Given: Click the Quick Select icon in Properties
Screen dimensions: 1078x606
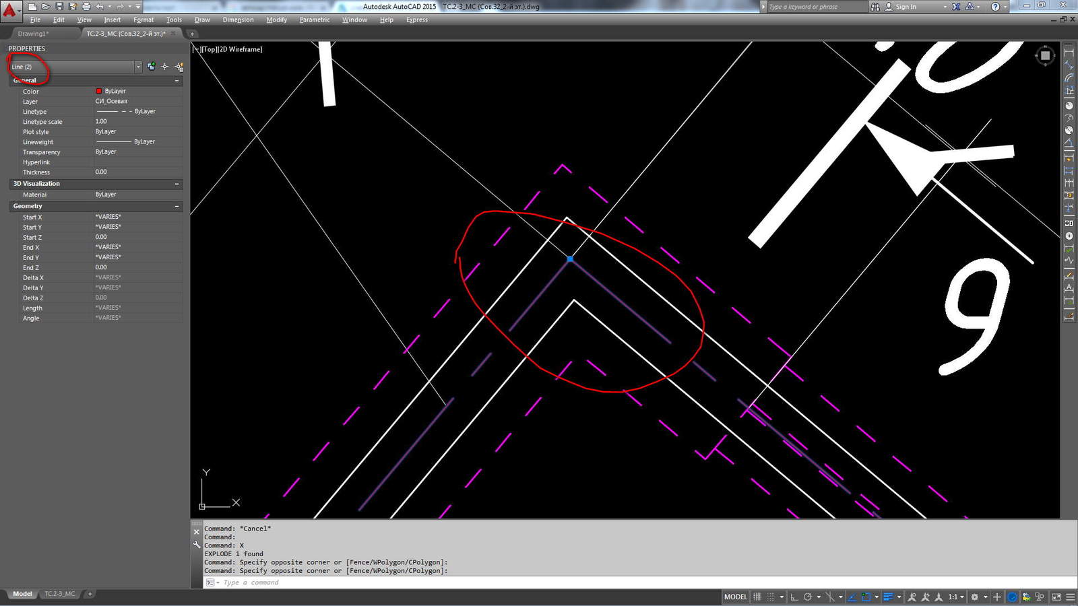Looking at the screenshot, I should [179, 67].
